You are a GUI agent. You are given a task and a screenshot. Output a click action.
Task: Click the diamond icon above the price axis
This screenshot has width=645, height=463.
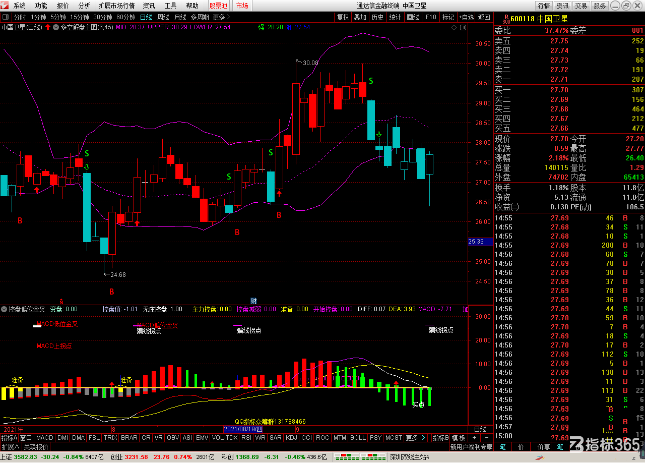point(454,27)
